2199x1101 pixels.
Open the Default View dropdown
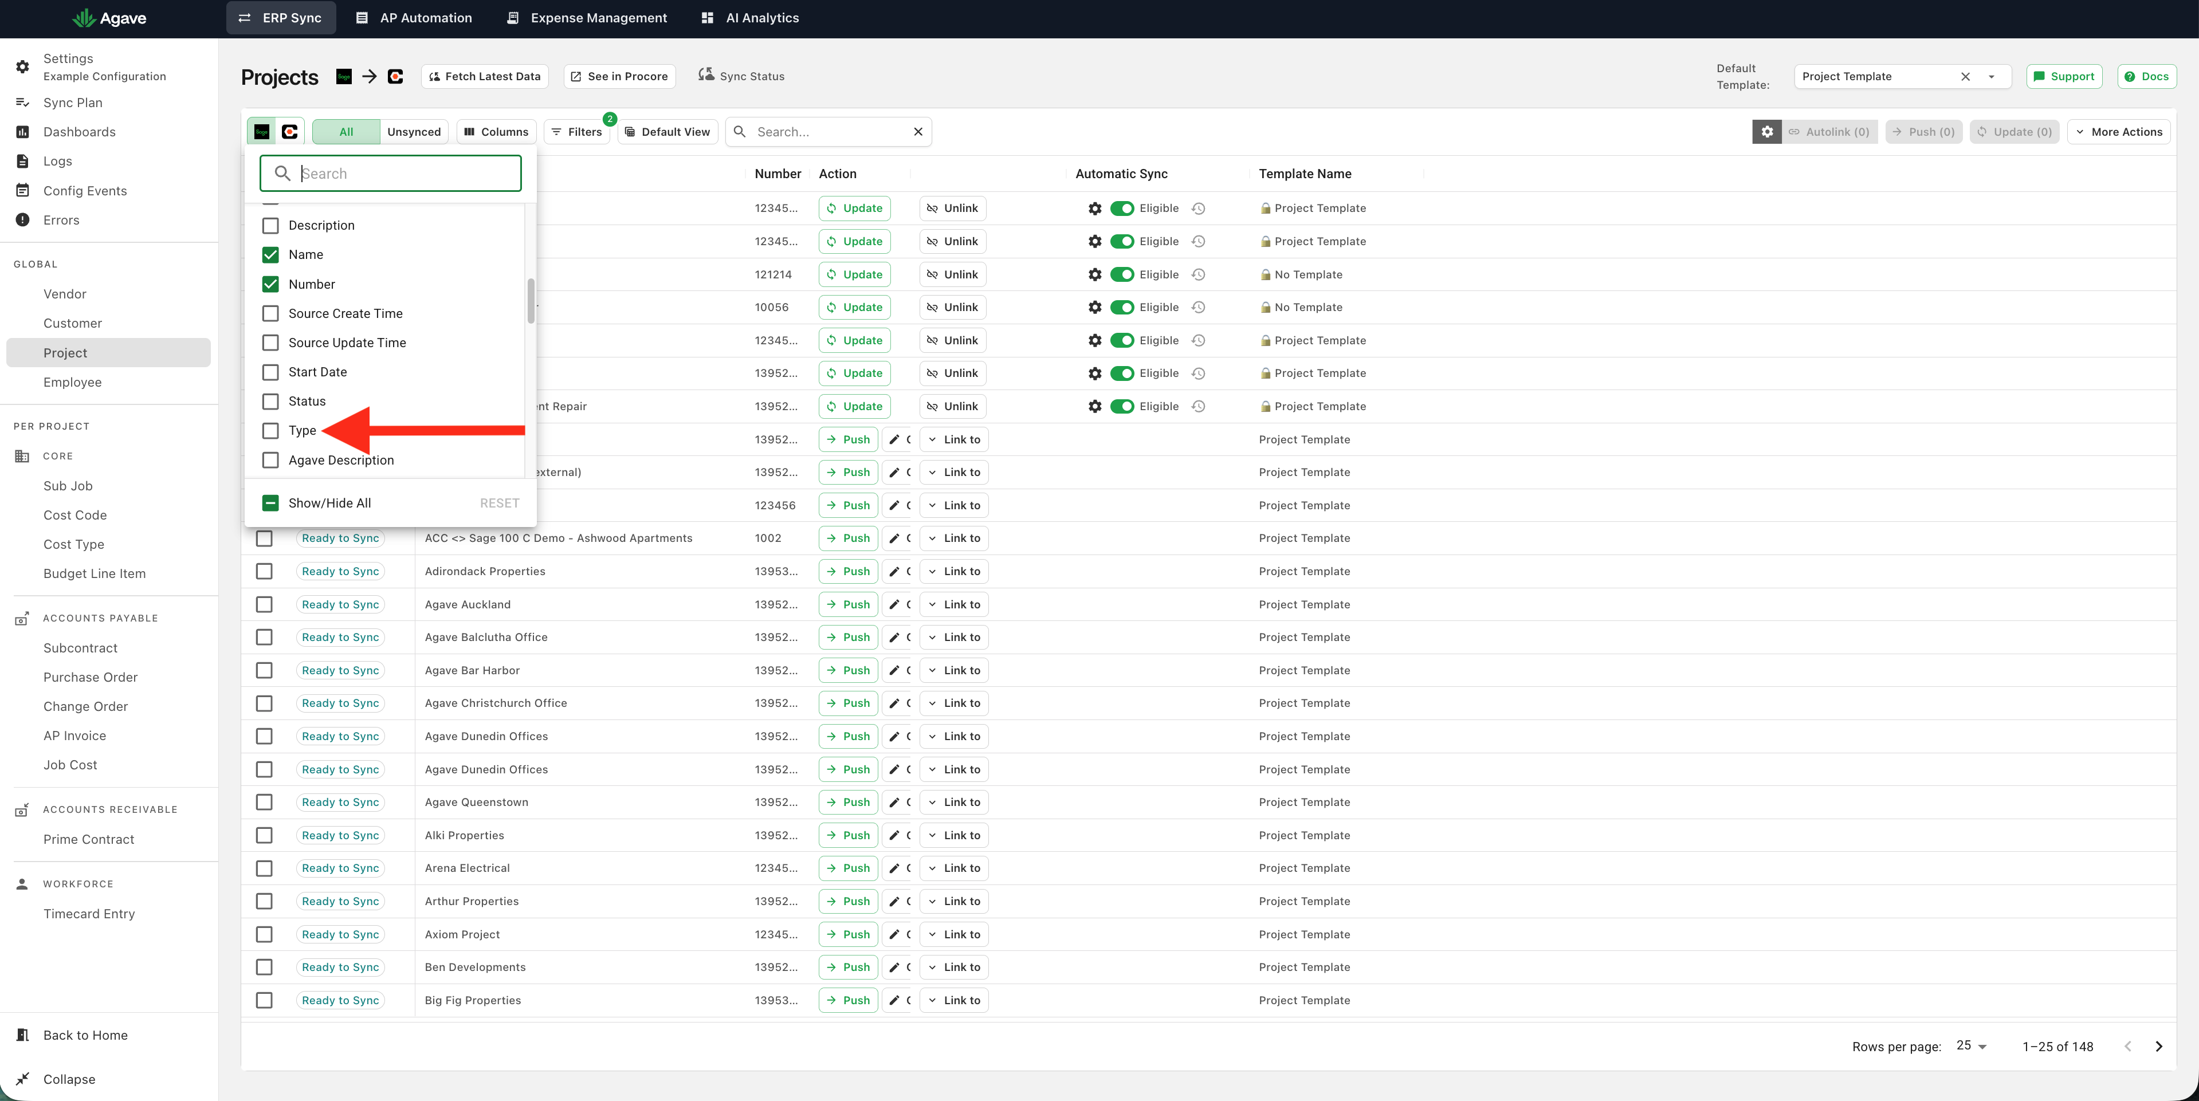[667, 131]
